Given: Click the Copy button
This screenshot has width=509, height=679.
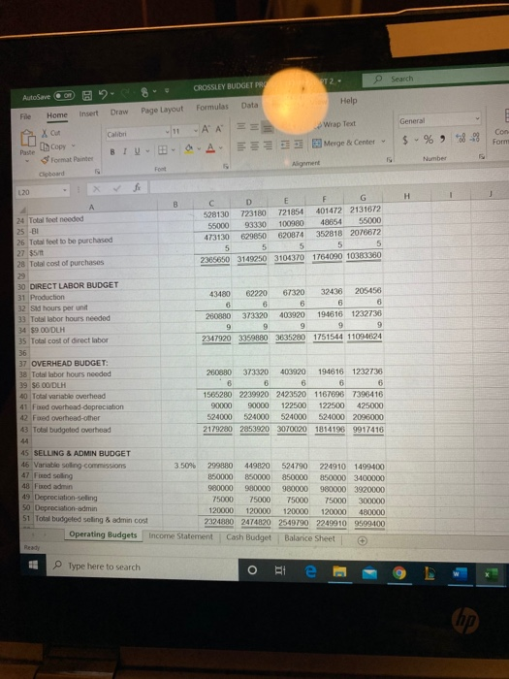Looking at the screenshot, I should pos(54,146).
